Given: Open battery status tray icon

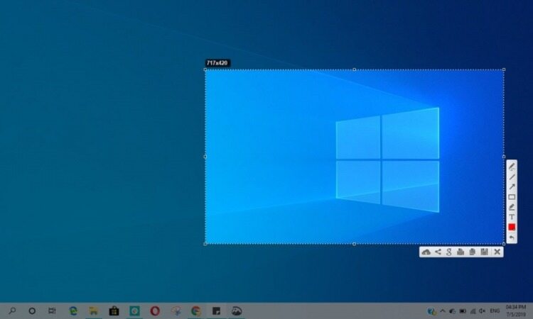Looking at the screenshot, I should (x=463, y=311).
